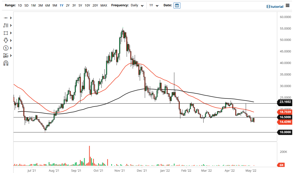This screenshot has width=293, height=173.
Task: Open the 1Y interval dropdown
Action: click(x=154, y=5)
